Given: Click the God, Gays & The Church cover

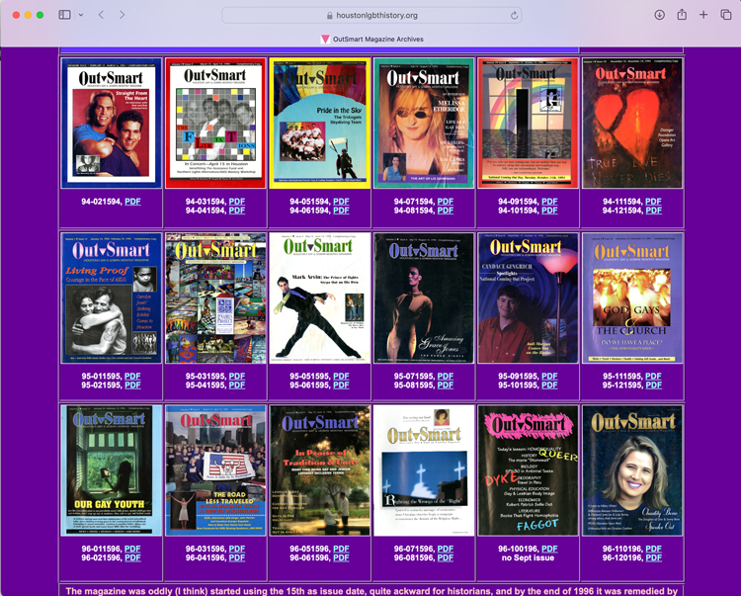Looking at the screenshot, I should tap(632, 298).
